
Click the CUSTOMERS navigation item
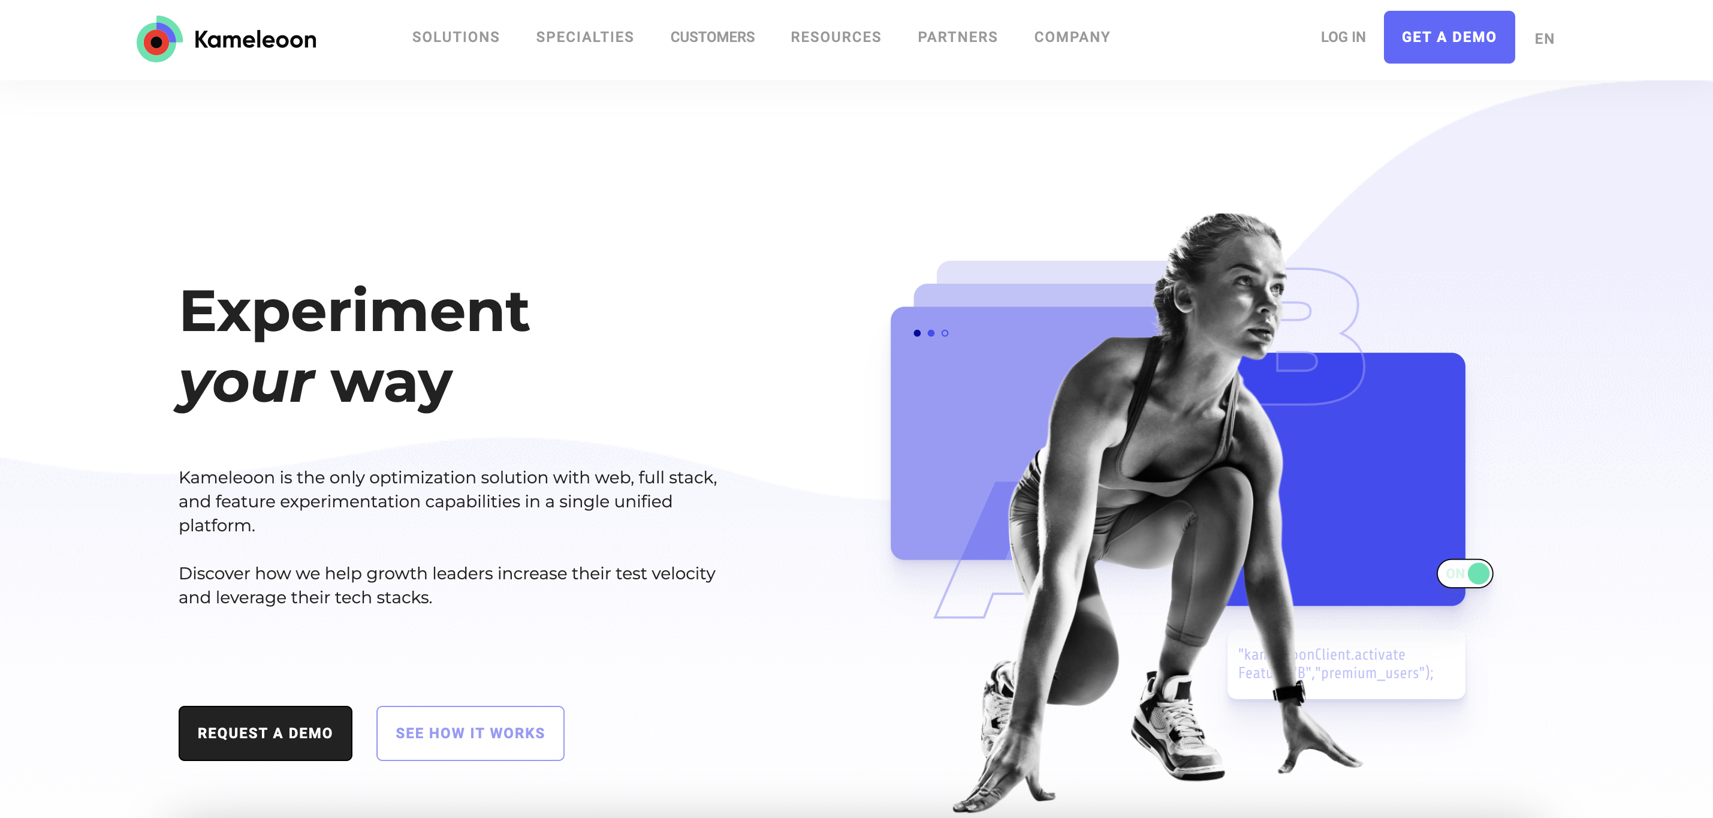pos(712,36)
